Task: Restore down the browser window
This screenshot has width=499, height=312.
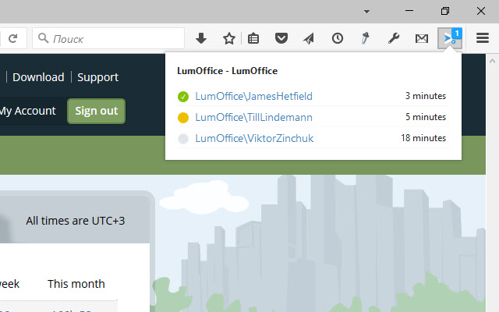Action: pos(445,11)
